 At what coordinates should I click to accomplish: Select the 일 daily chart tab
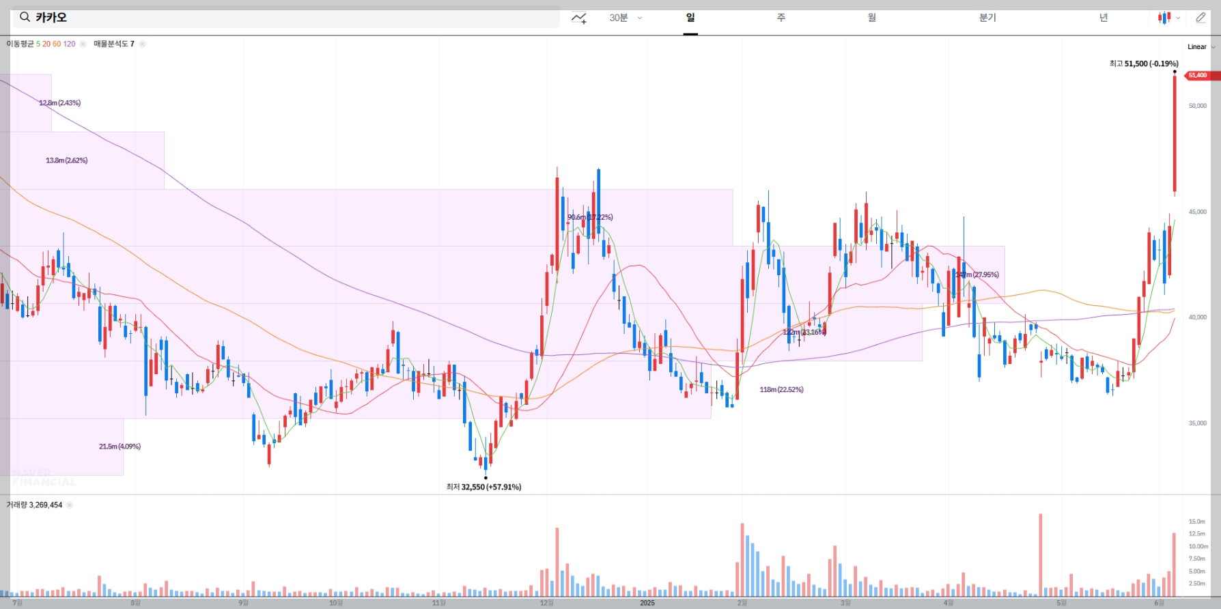pyautogui.click(x=690, y=18)
